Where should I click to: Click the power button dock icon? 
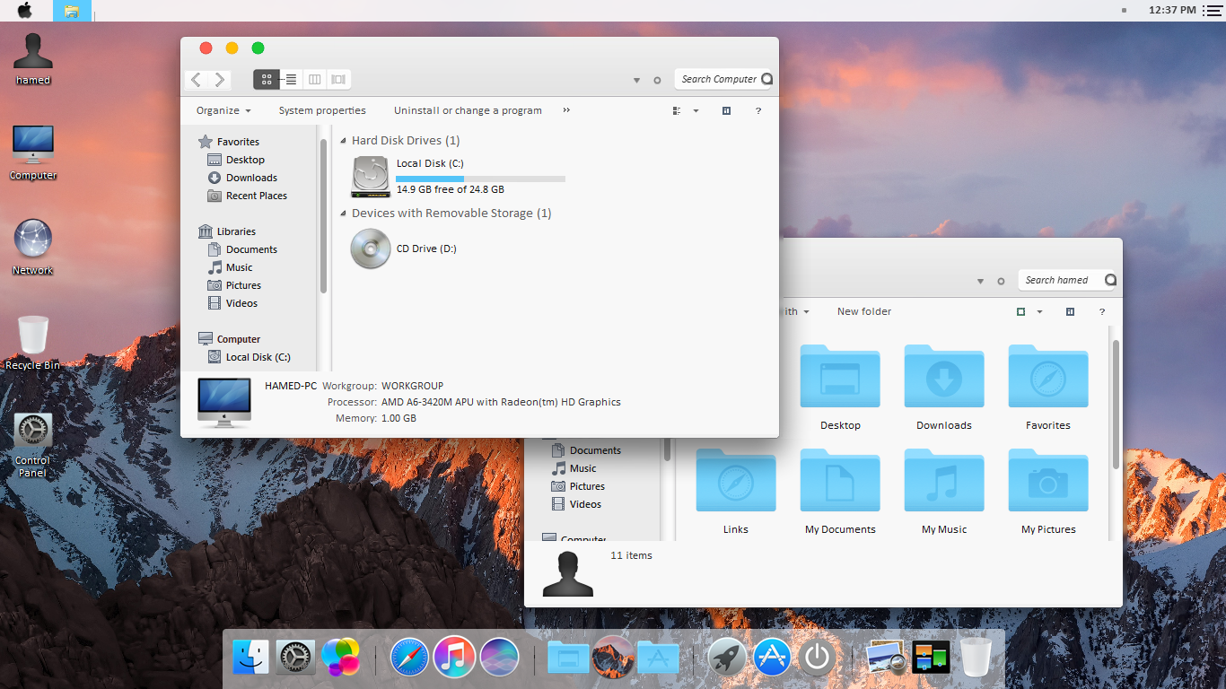(x=817, y=658)
